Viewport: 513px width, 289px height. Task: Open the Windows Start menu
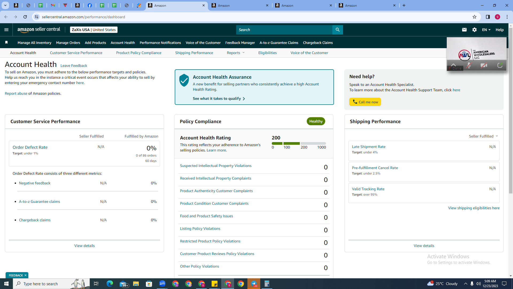tap(6, 284)
